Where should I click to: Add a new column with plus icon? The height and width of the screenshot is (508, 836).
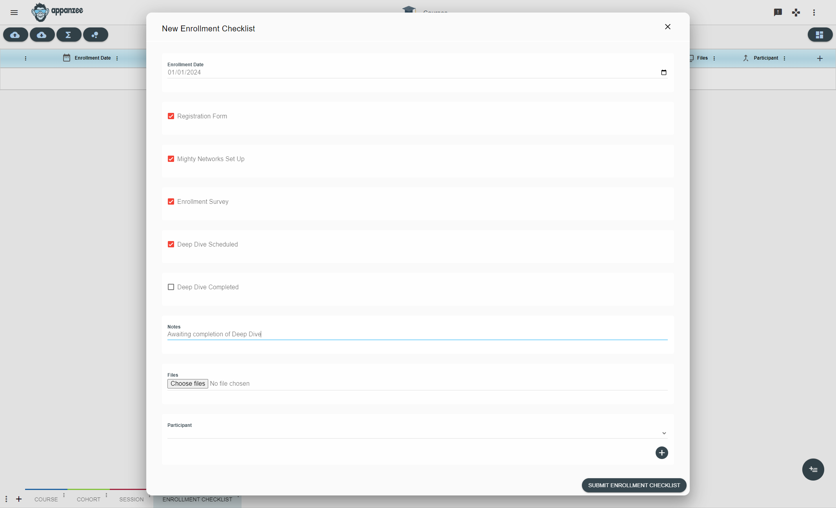tap(820, 58)
